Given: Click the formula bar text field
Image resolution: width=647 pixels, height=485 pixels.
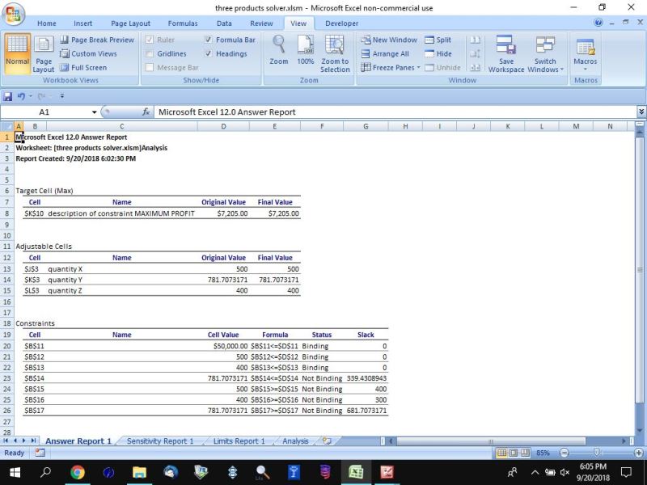Looking at the screenshot, I should [x=395, y=112].
